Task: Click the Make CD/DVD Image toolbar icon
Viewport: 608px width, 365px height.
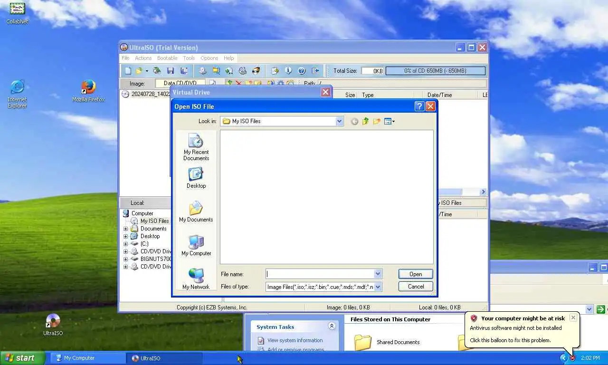Action: tap(203, 71)
